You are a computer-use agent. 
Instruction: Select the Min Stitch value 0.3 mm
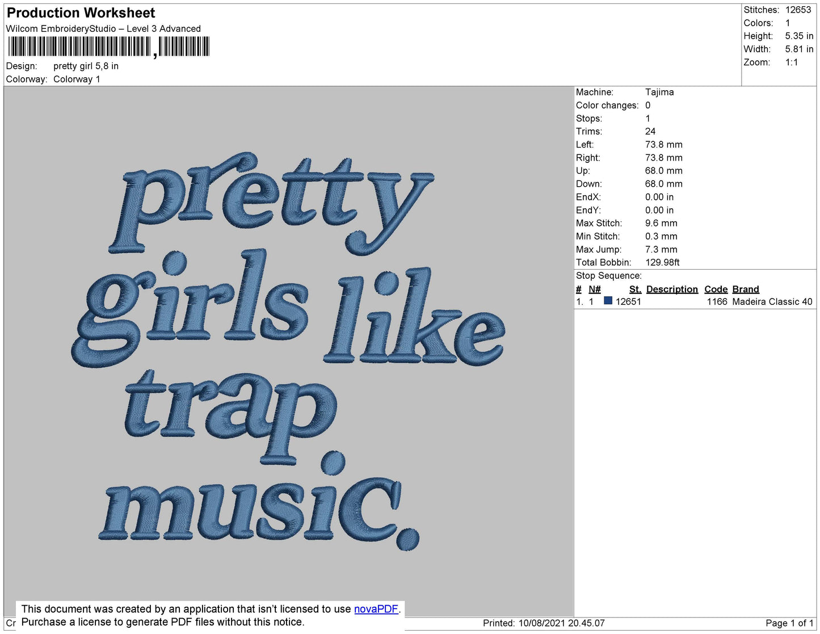(661, 236)
